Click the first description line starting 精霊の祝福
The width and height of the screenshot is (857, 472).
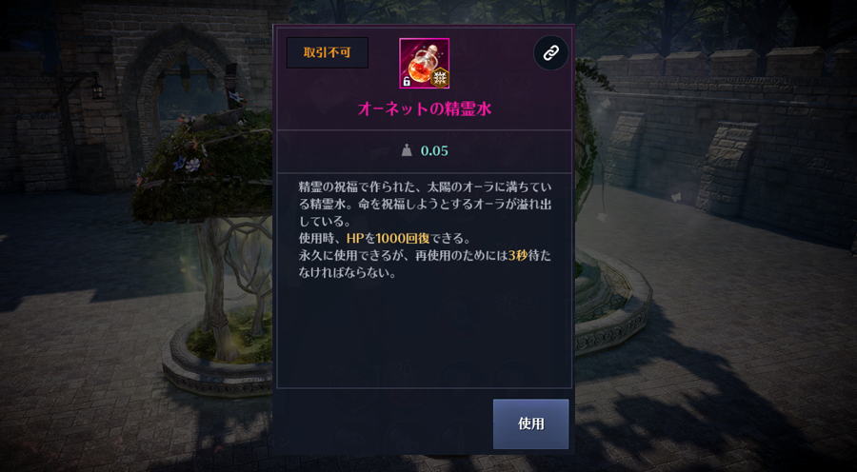(426, 187)
